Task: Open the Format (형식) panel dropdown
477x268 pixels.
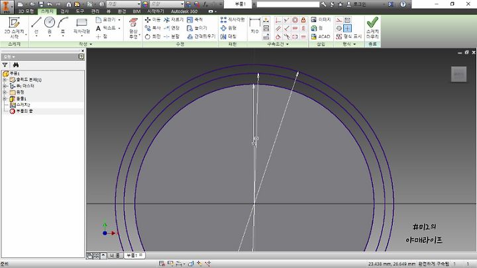Action: coord(349,44)
